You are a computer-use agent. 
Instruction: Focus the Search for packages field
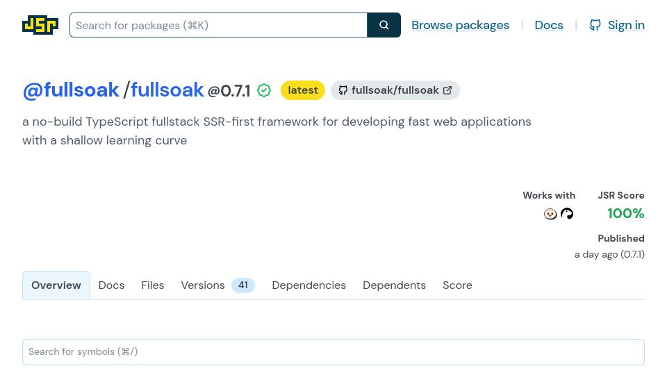point(218,25)
